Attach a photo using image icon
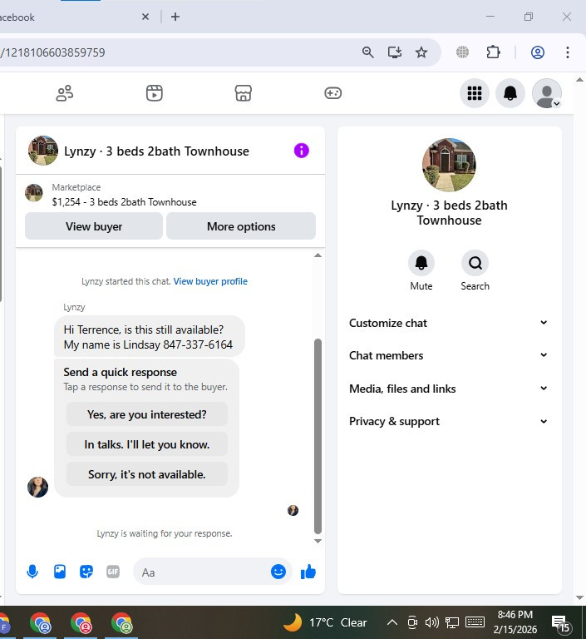The width and height of the screenshot is (586, 639). click(x=60, y=572)
